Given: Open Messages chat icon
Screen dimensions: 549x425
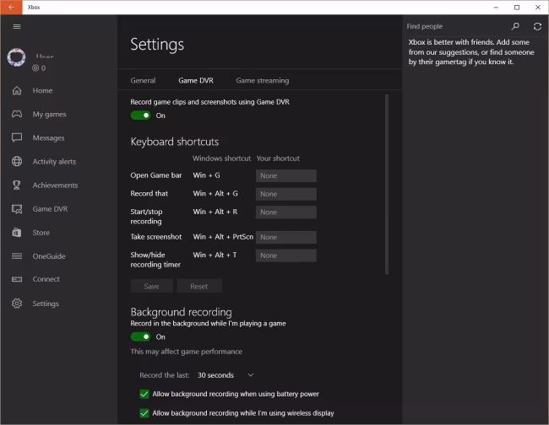Looking at the screenshot, I should tap(17, 137).
